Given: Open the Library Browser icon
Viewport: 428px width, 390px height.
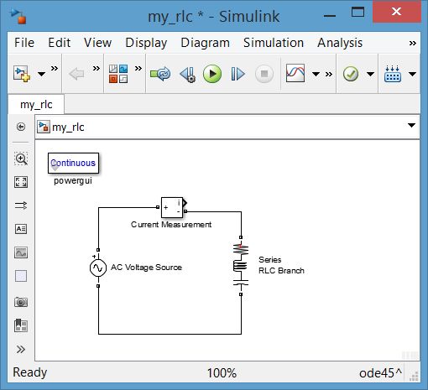Looking at the screenshot, I should [x=118, y=74].
